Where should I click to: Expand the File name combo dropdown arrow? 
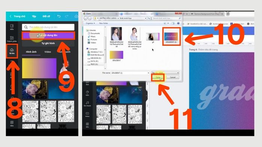tap(148, 73)
